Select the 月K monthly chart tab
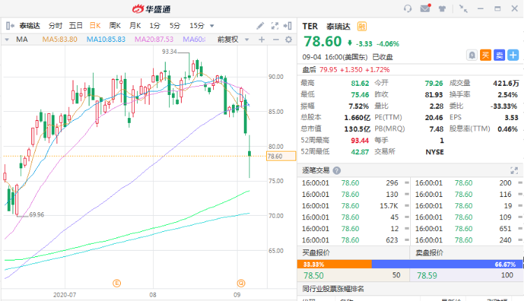The height and width of the screenshot is (301, 524). tap(135, 26)
